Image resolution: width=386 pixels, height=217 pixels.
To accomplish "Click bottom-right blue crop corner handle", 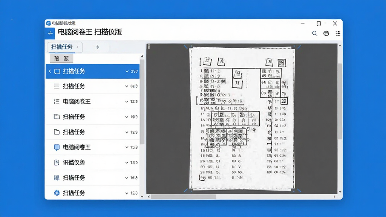I will tap(299, 190).
